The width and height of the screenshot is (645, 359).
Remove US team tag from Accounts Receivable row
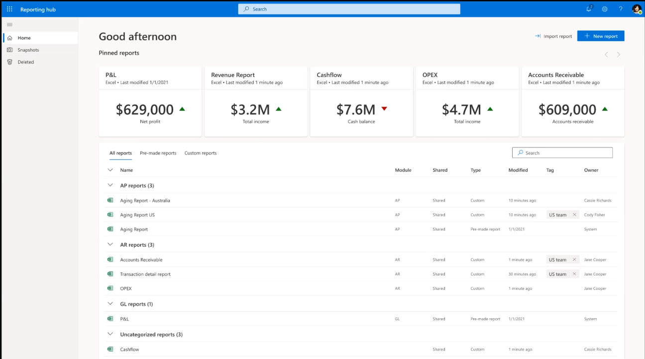574,260
